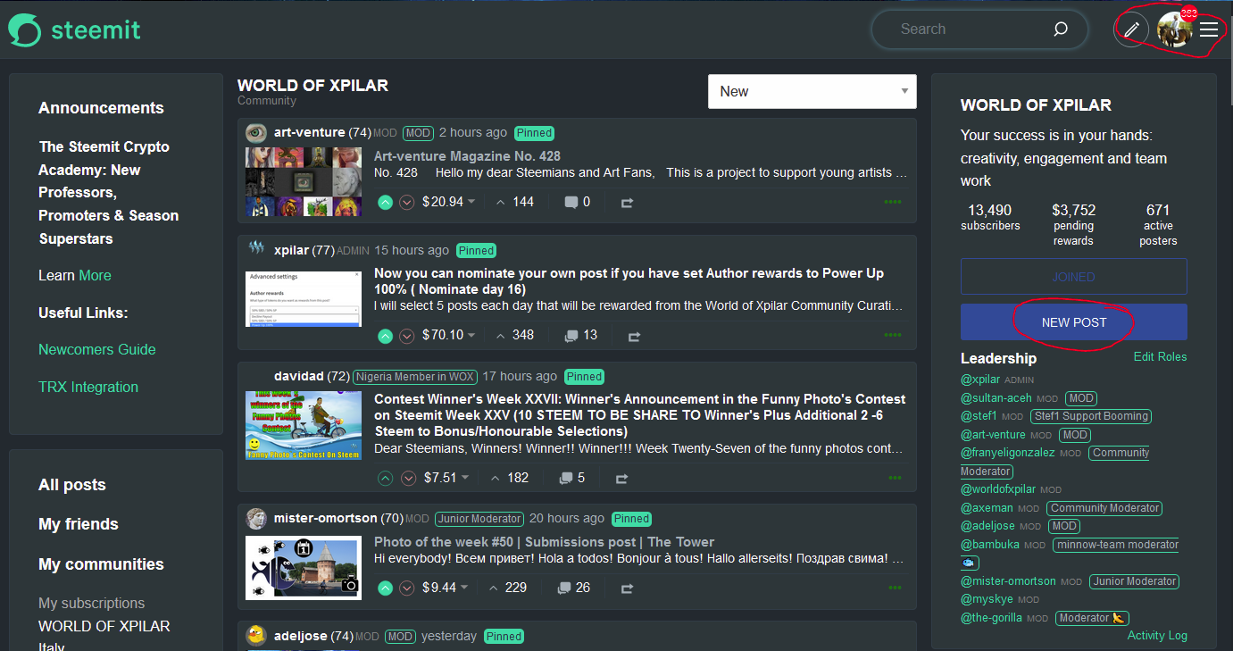The height and width of the screenshot is (651, 1233).
Task: Resteem xpilar's nominate post
Action: pos(634,337)
